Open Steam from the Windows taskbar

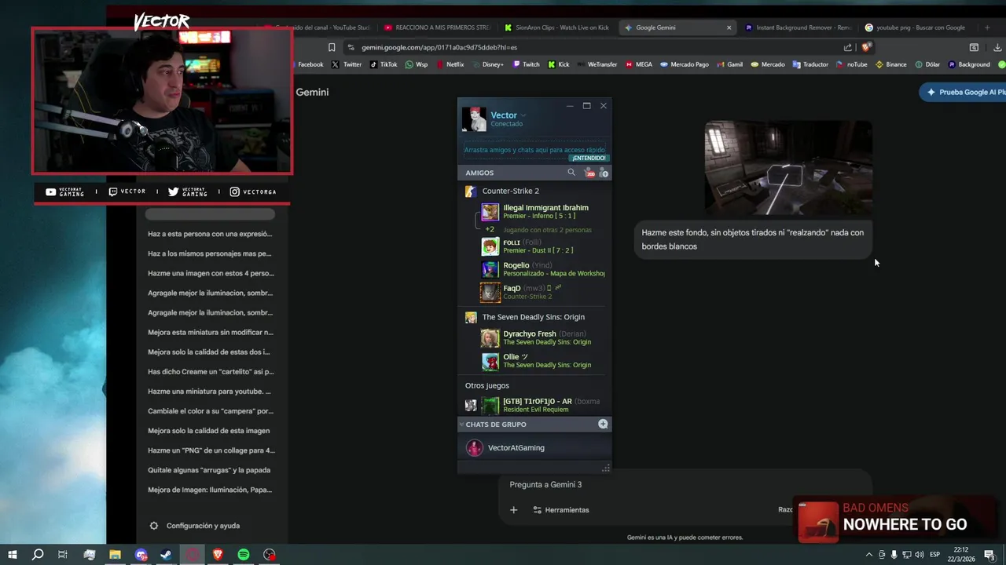pyautogui.click(x=167, y=555)
